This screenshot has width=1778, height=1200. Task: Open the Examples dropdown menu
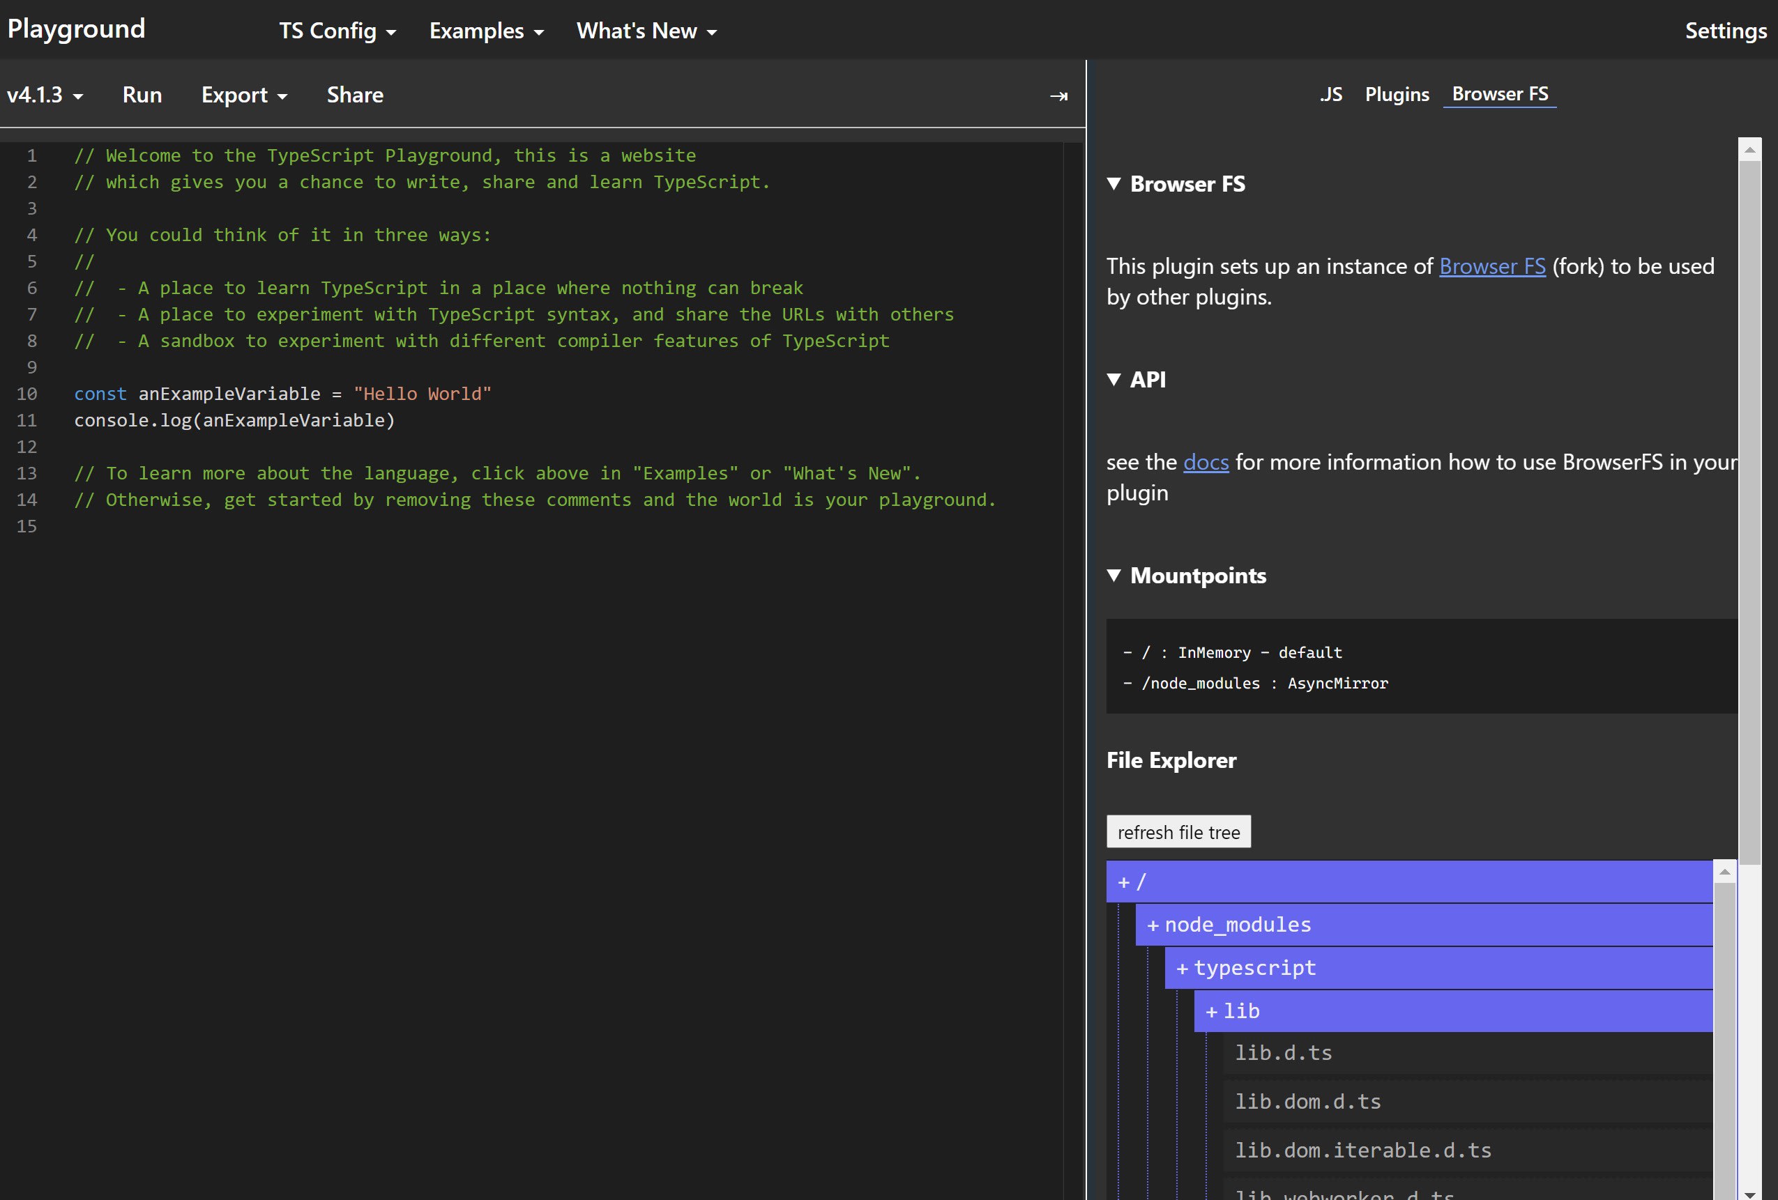point(487,31)
